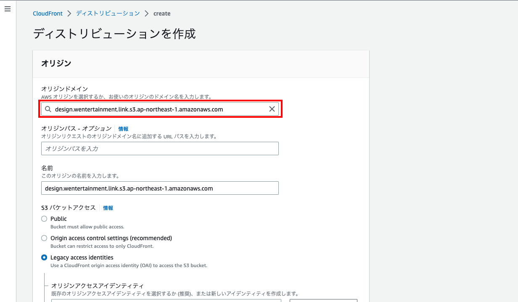Open 情報 link beside オリジンパス - オプション
Viewport: 518px width, 302px height.
pyautogui.click(x=123, y=129)
